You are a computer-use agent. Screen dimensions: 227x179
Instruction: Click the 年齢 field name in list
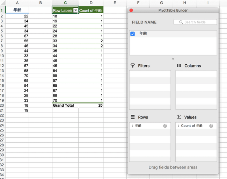click(143, 34)
